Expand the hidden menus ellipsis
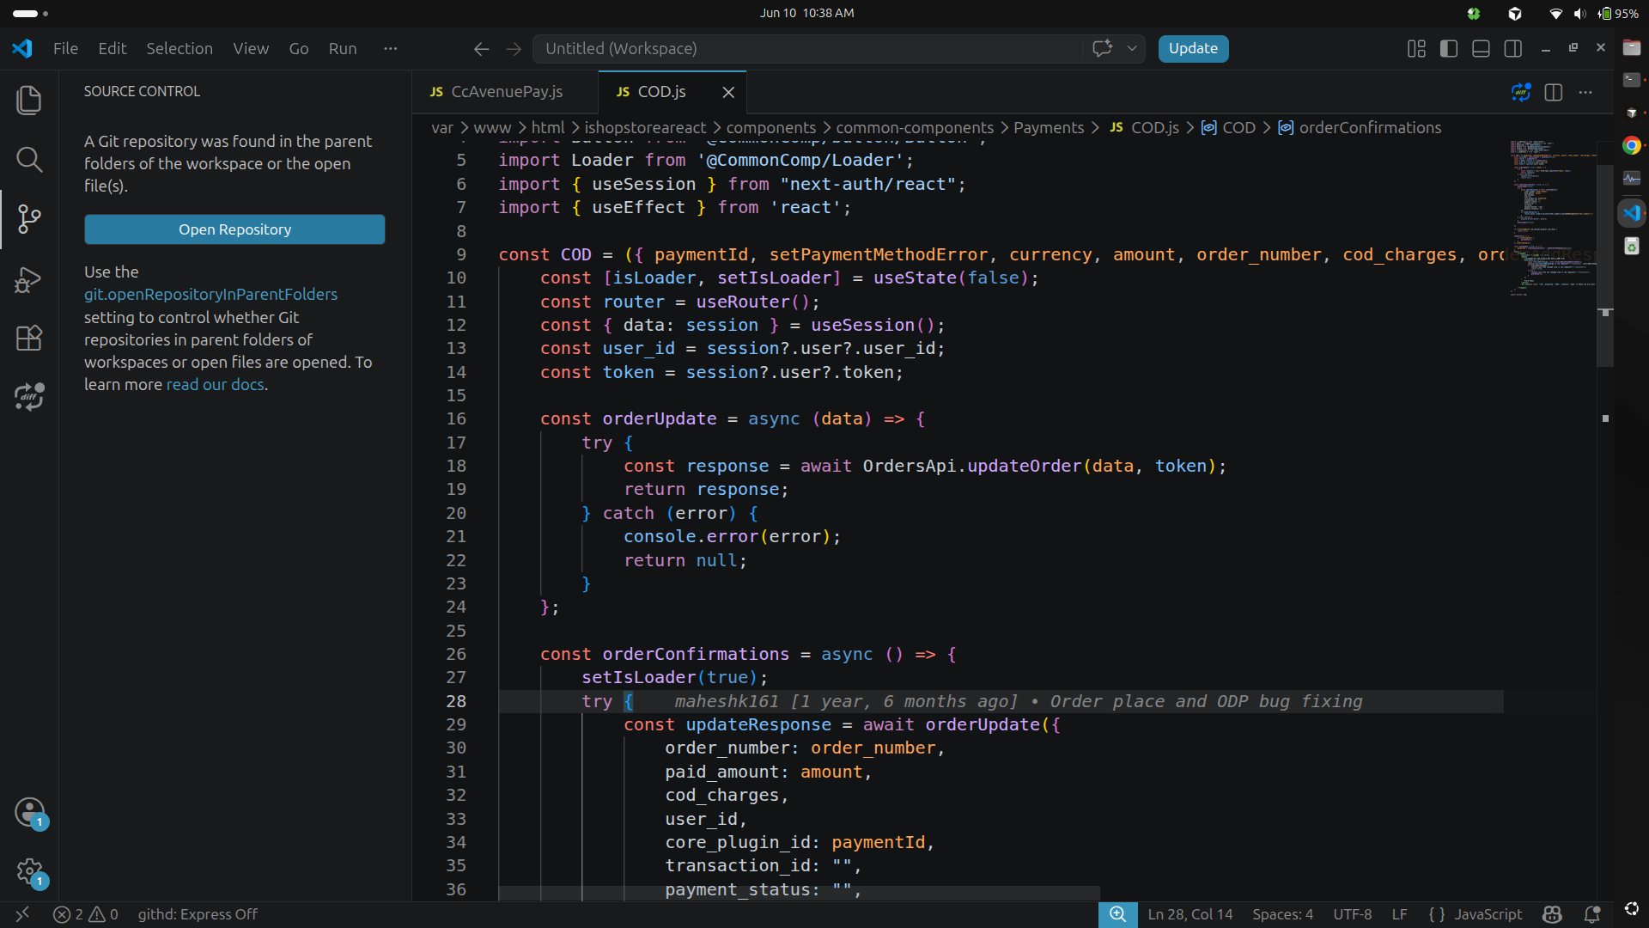 pos(391,49)
